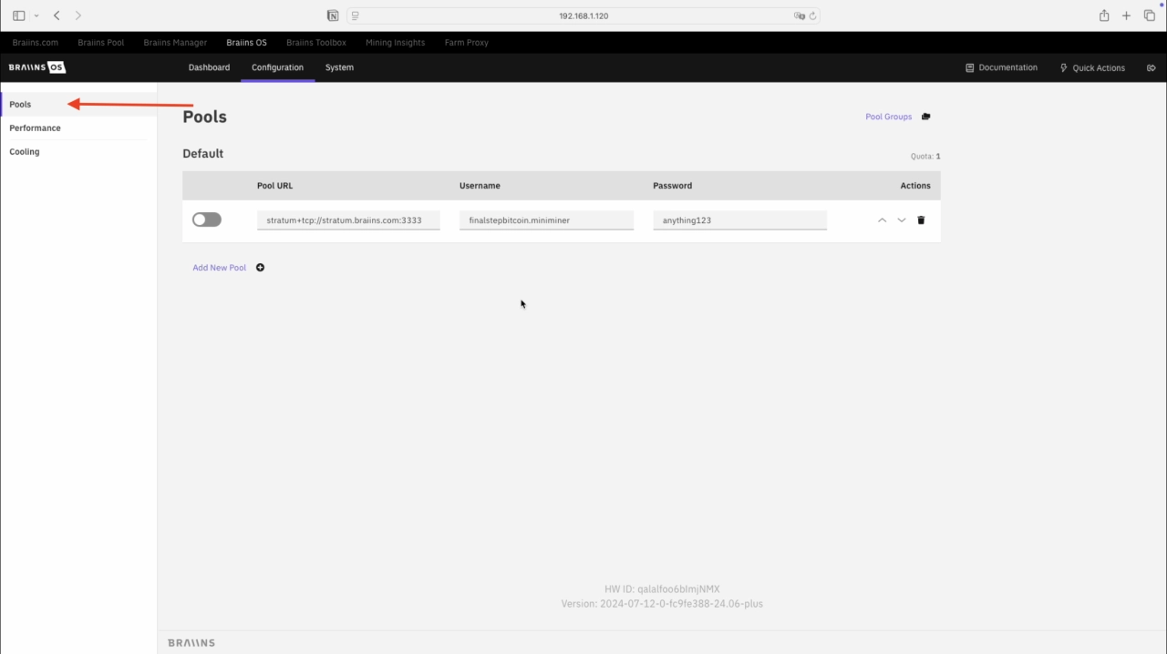Select Cooling in the sidebar
This screenshot has width=1167, height=654.
tap(78, 151)
